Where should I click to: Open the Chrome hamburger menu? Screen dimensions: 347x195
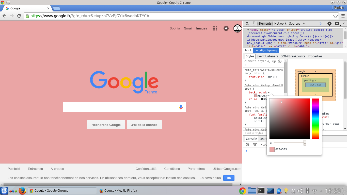(x=343, y=16)
